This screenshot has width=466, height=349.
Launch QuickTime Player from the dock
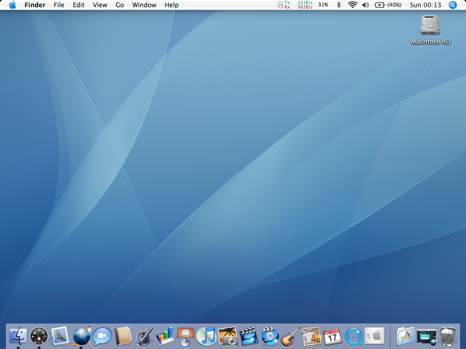[354, 336]
